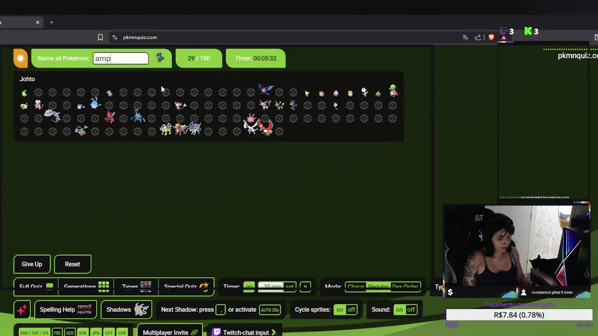Select the Pichu sprite
Viewport: 598px width, 336px height.
[x=307, y=93]
